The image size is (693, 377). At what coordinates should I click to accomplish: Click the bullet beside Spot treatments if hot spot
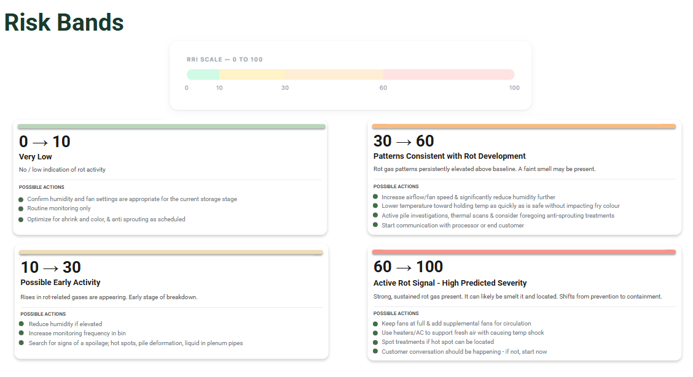375,342
